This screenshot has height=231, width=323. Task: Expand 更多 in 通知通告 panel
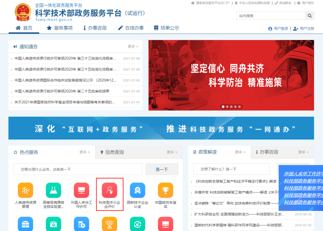pos(133,47)
